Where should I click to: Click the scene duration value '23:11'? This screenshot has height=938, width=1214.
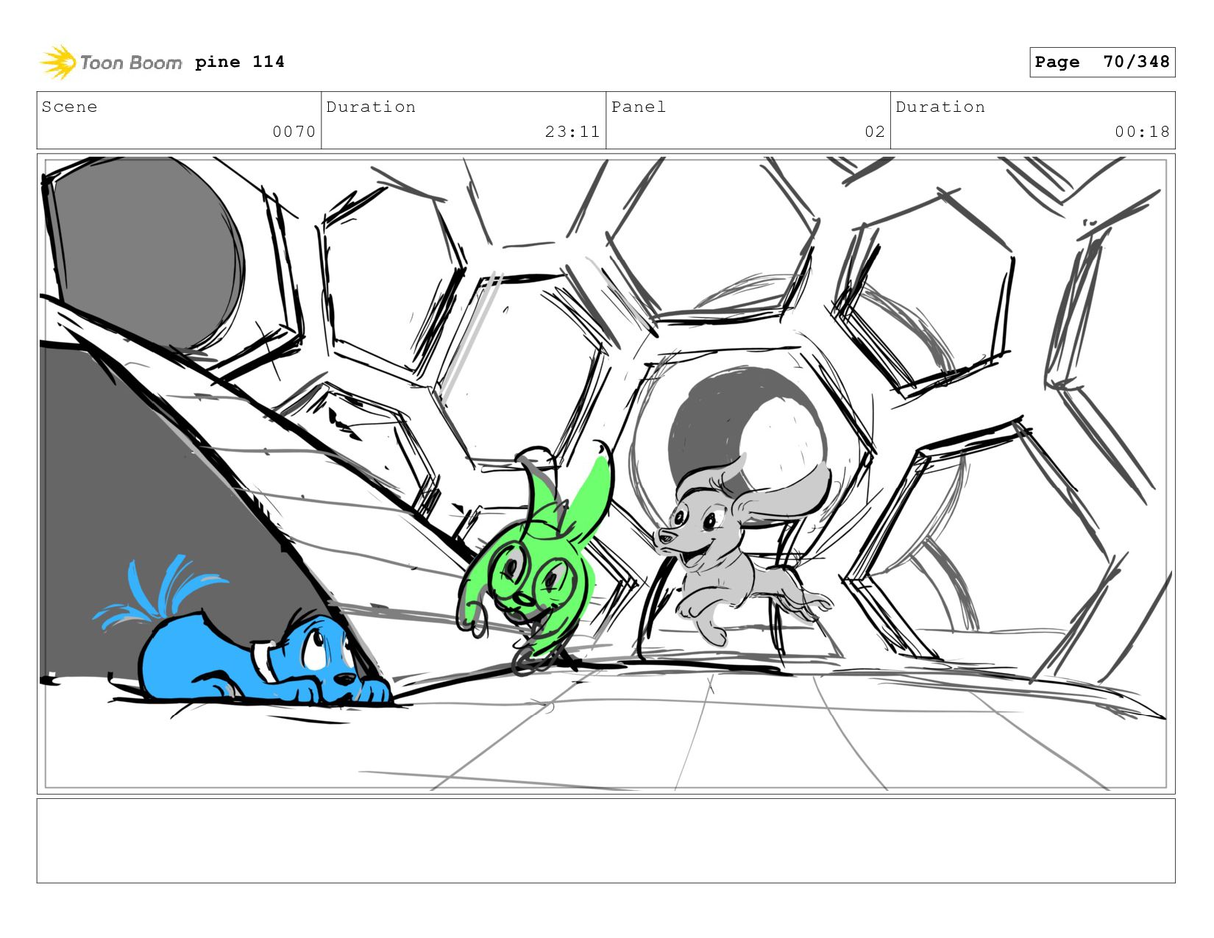[572, 132]
